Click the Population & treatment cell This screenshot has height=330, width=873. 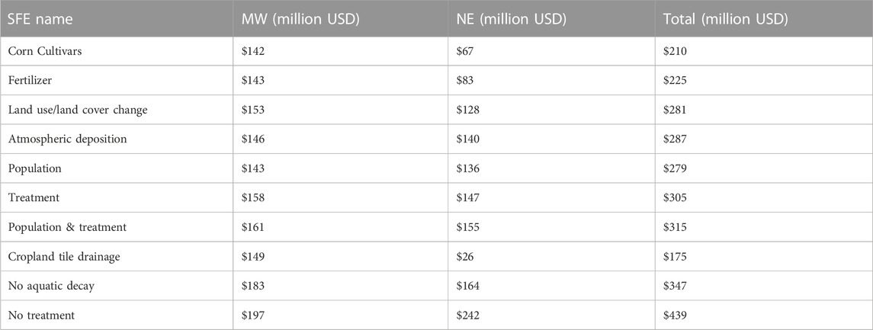point(67,227)
